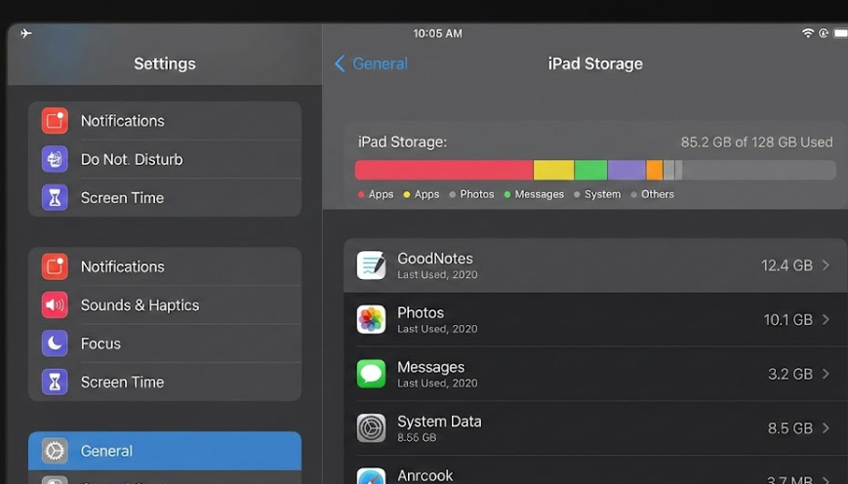Click the System legend label
The height and width of the screenshot is (484, 848).
[x=602, y=194]
